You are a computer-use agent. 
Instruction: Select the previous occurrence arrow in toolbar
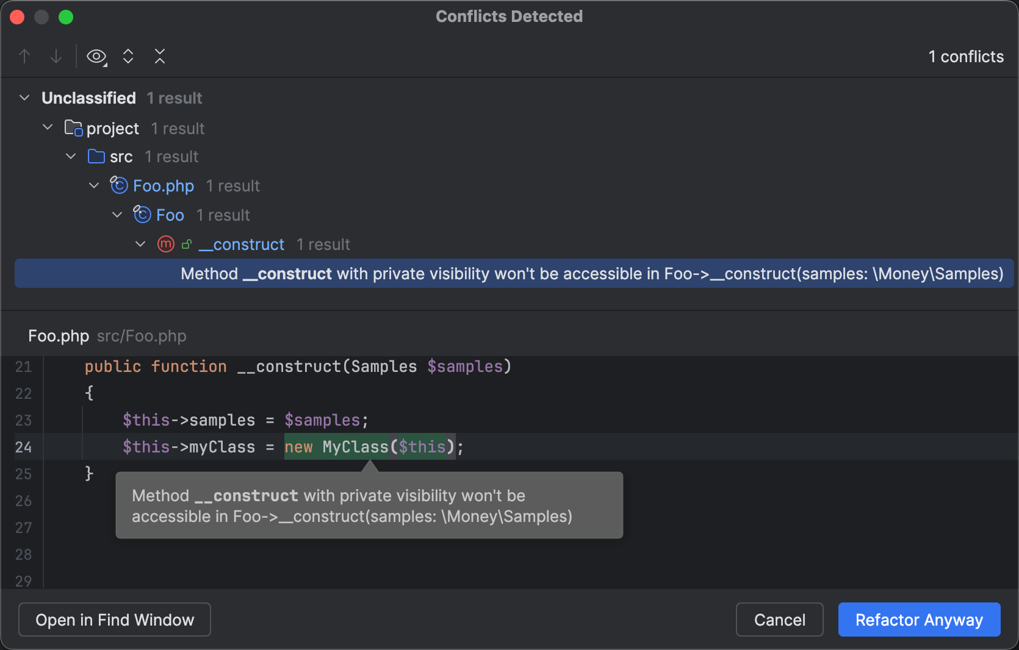[x=25, y=56]
